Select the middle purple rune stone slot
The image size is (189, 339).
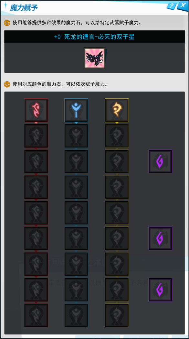160,238
